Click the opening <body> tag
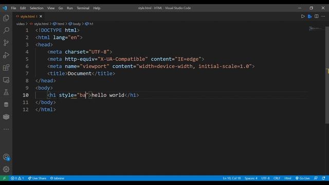The image size is (329, 185). click(x=44, y=88)
